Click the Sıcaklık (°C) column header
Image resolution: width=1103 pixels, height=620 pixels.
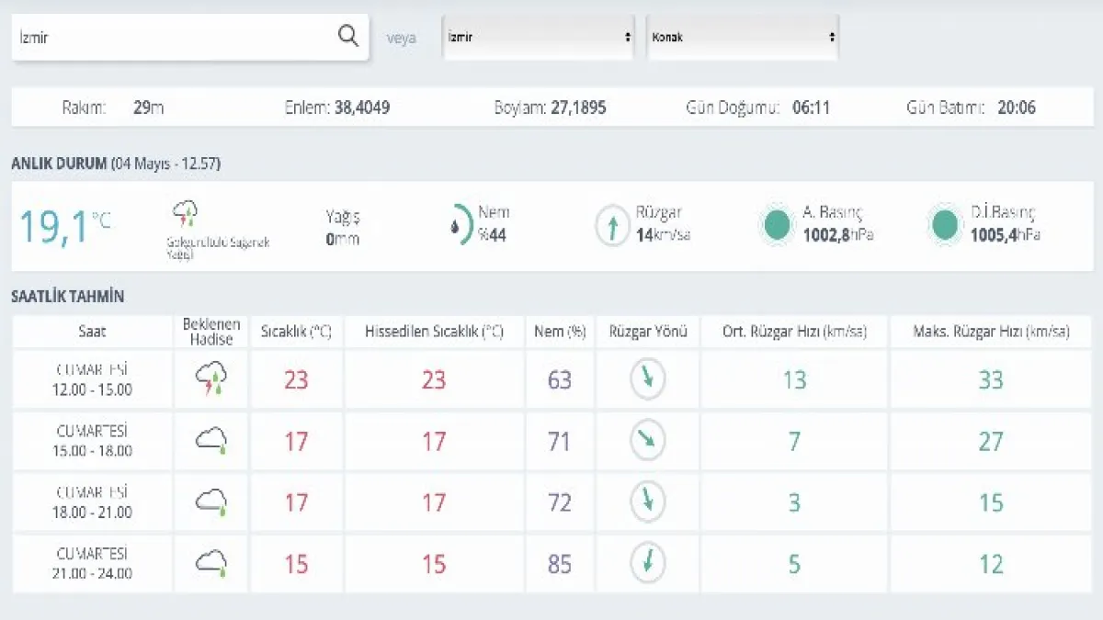coord(296,332)
